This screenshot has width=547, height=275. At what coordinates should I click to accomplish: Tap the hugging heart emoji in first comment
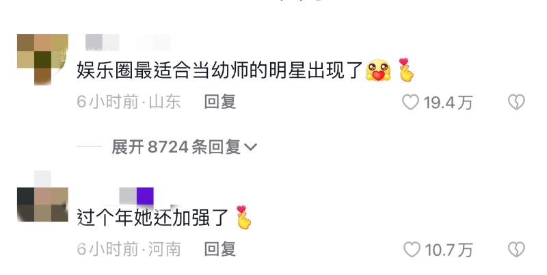[x=378, y=70]
